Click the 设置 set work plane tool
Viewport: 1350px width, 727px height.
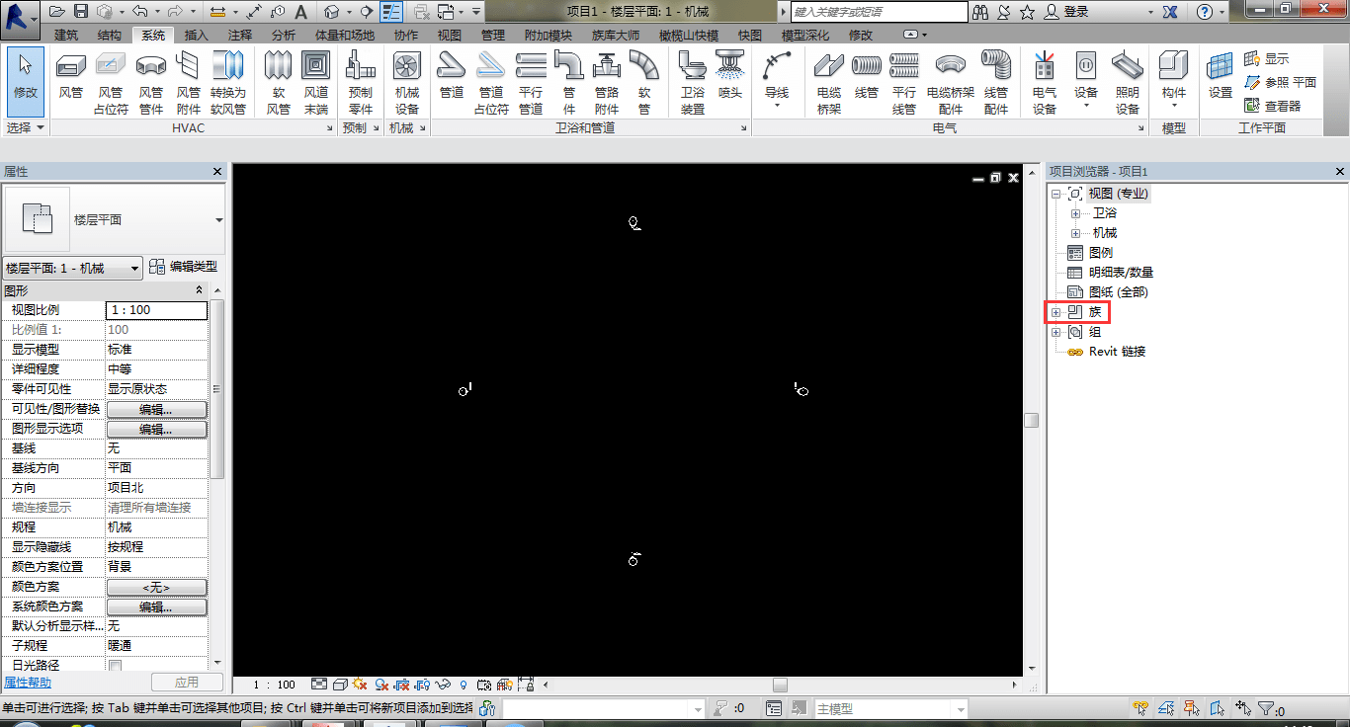coord(1221,78)
